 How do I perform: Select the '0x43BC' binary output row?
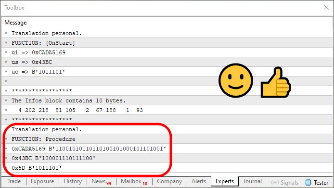(167, 158)
